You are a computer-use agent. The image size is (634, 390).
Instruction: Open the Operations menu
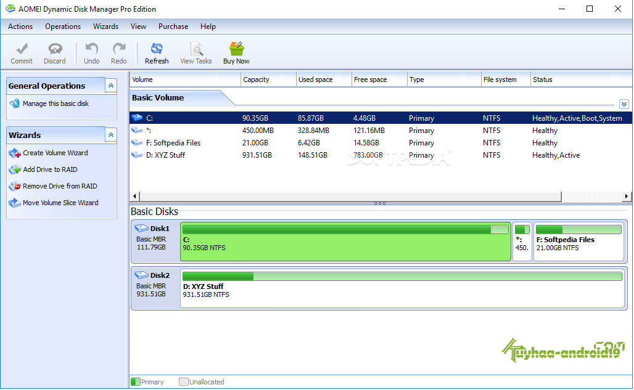coord(63,26)
